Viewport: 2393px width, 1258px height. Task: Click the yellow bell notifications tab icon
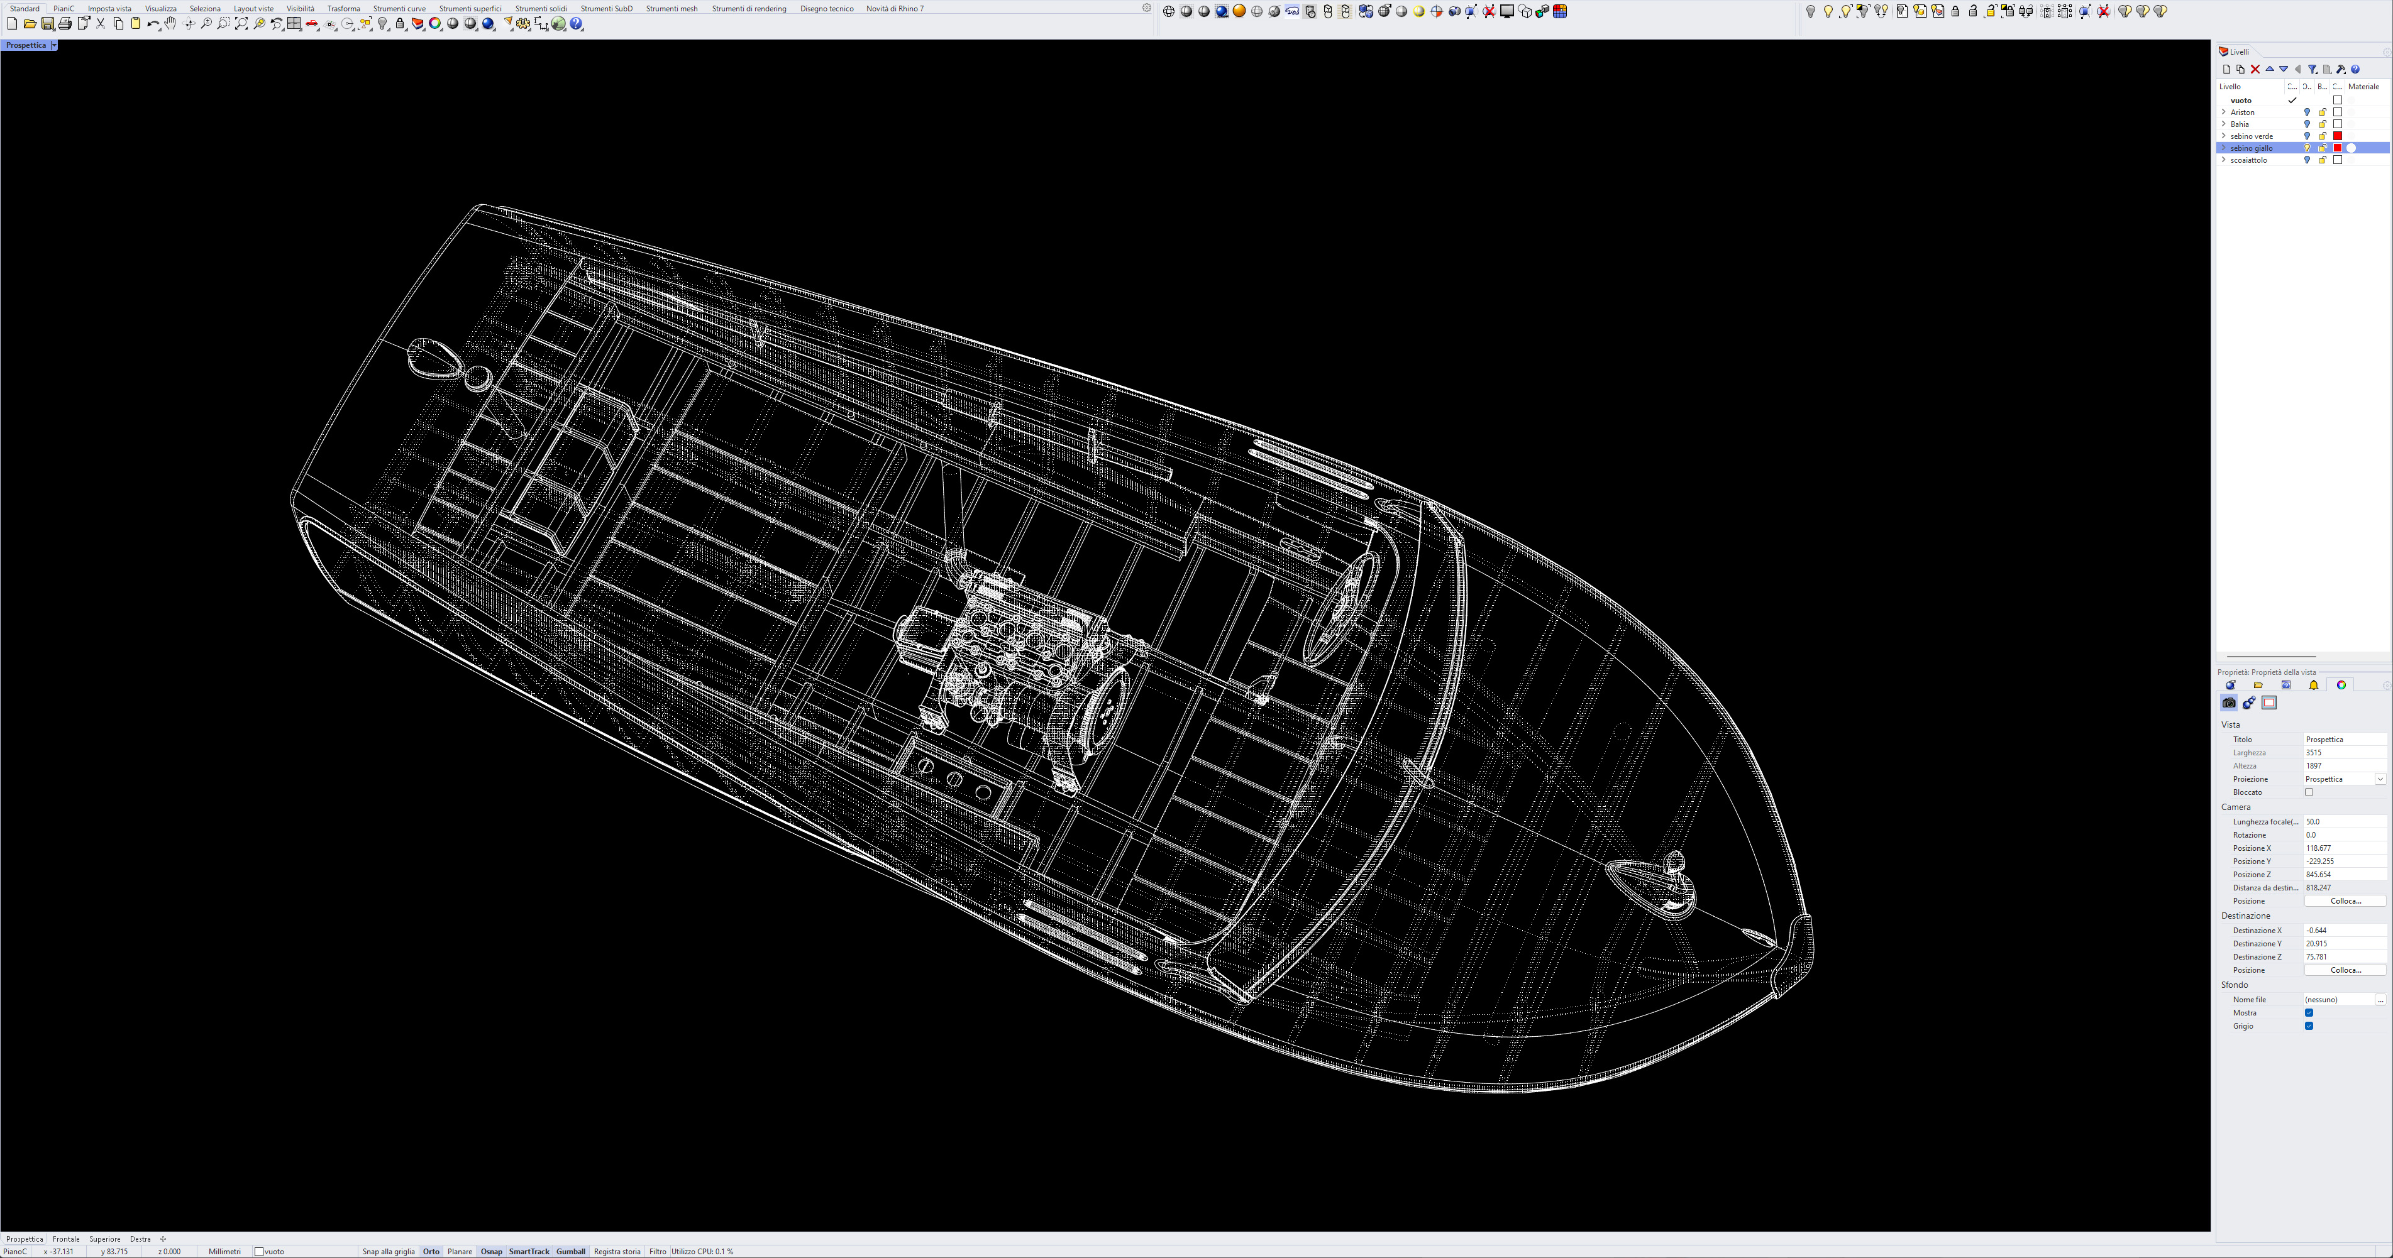point(2313,685)
